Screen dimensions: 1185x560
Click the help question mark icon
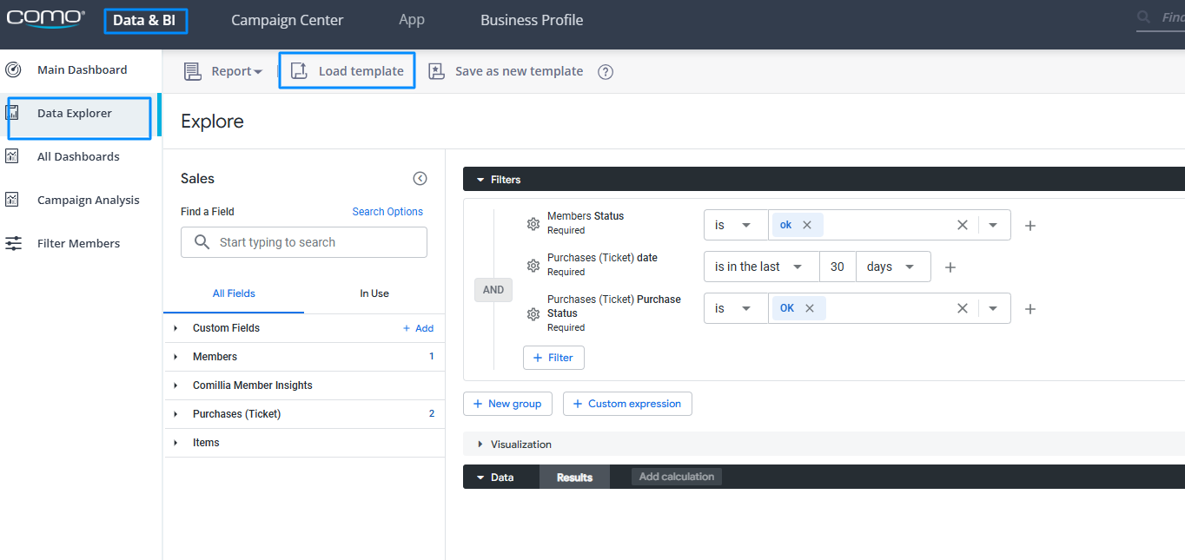click(606, 72)
